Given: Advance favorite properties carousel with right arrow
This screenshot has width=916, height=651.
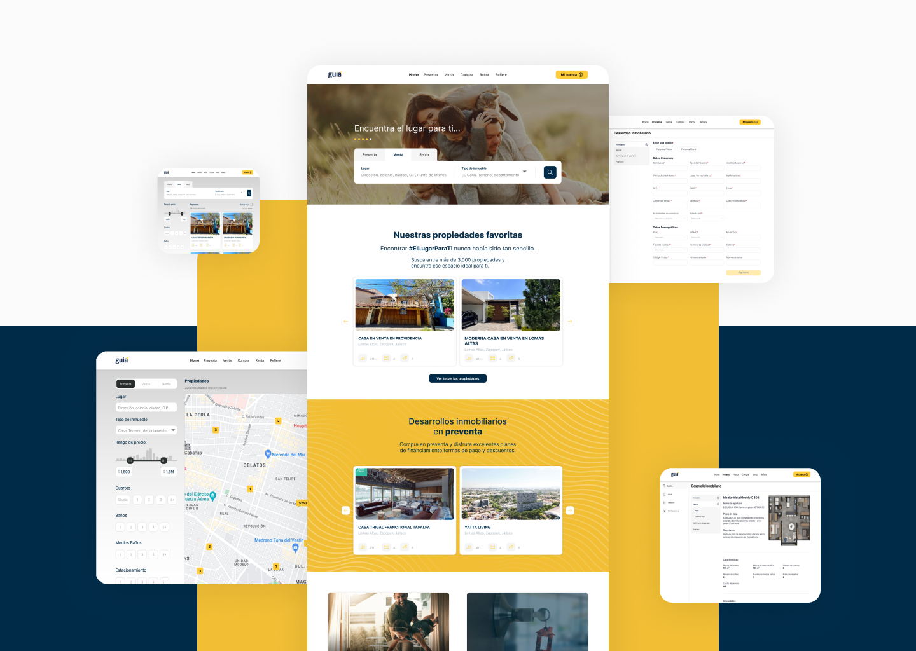Looking at the screenshot, I should pos(570,322).
